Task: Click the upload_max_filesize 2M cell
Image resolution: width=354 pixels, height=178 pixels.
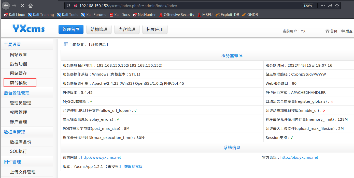Action: [x=309, y=129]
